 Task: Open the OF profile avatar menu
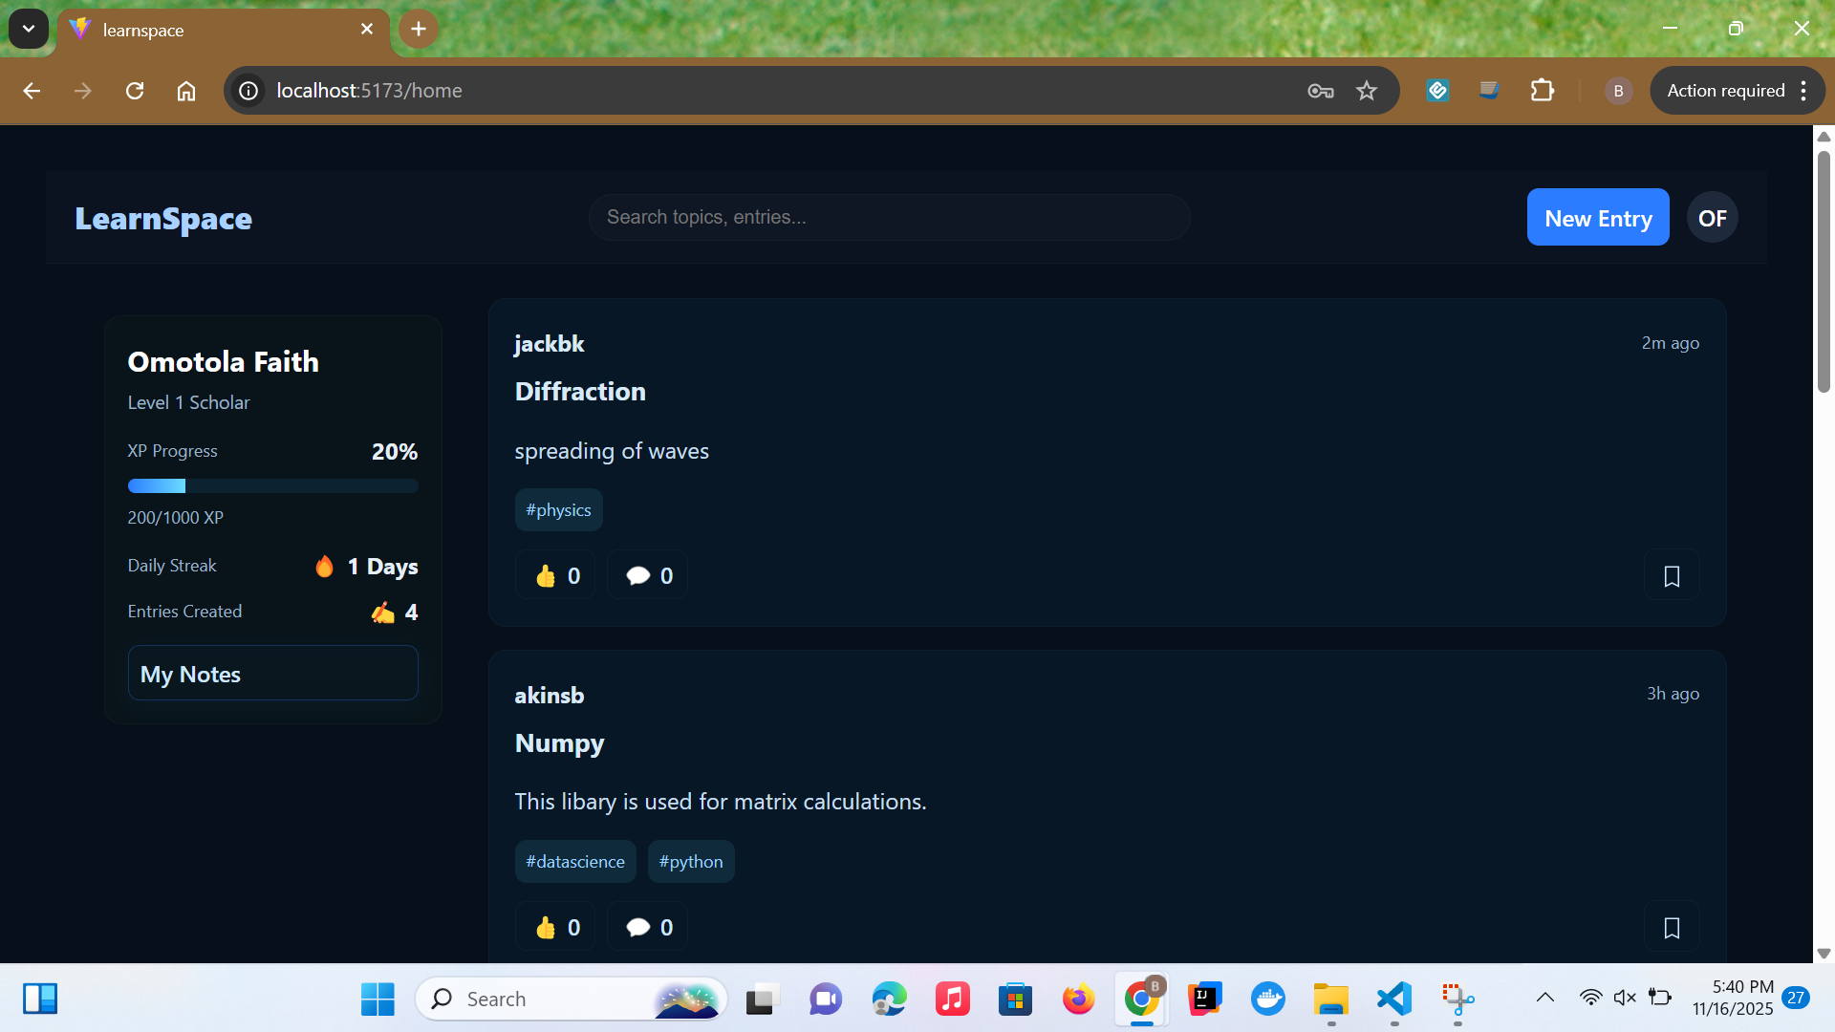1712,218
